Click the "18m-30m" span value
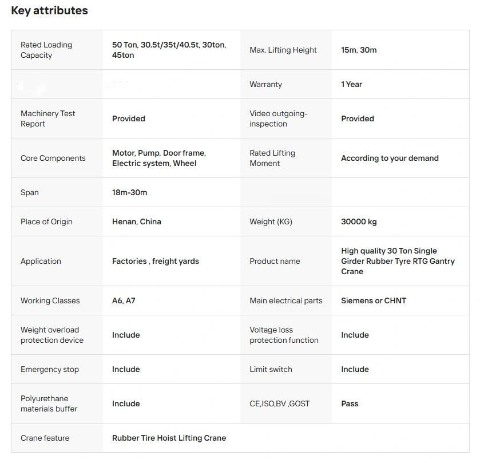Image resolution: width=484 pixels, height=463 pixels. (129, 192)
